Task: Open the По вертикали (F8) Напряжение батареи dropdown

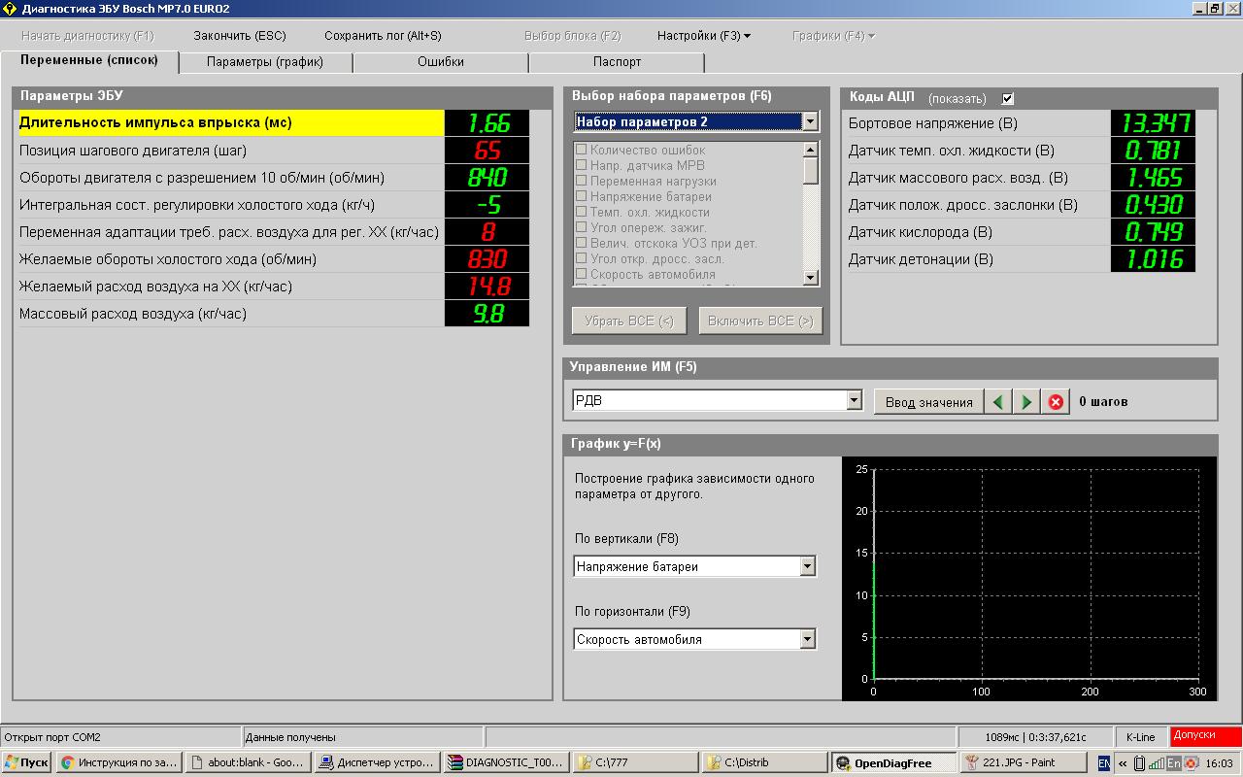Action: tap(807, 566)
